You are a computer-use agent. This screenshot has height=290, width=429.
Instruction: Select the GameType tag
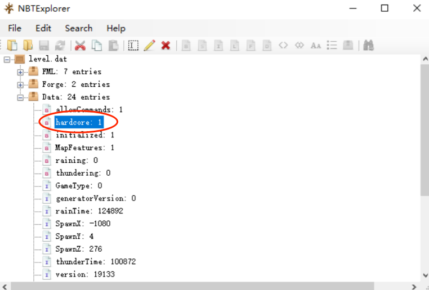point(78,185)
